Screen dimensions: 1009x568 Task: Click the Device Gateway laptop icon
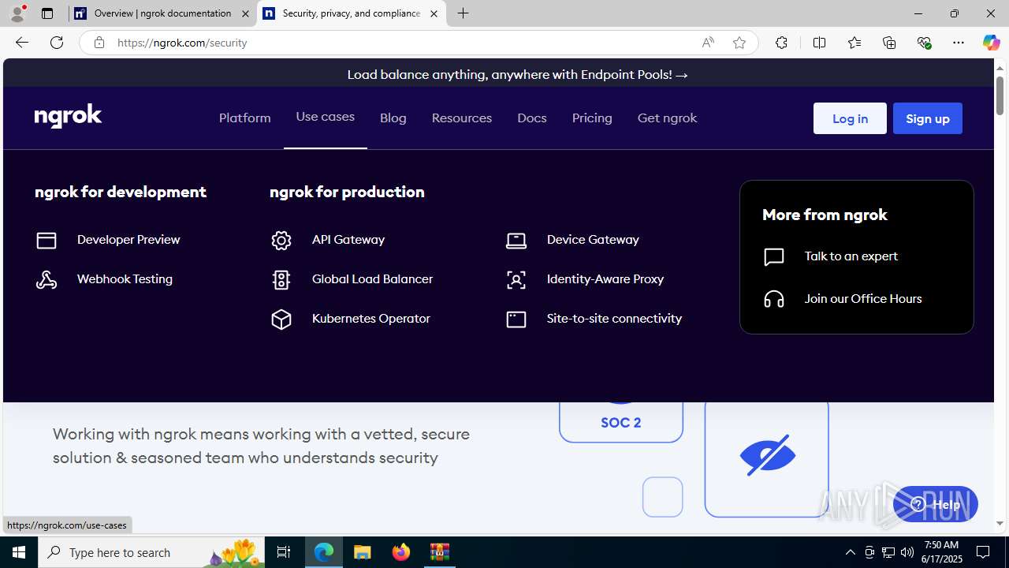(x=516, y=240)
